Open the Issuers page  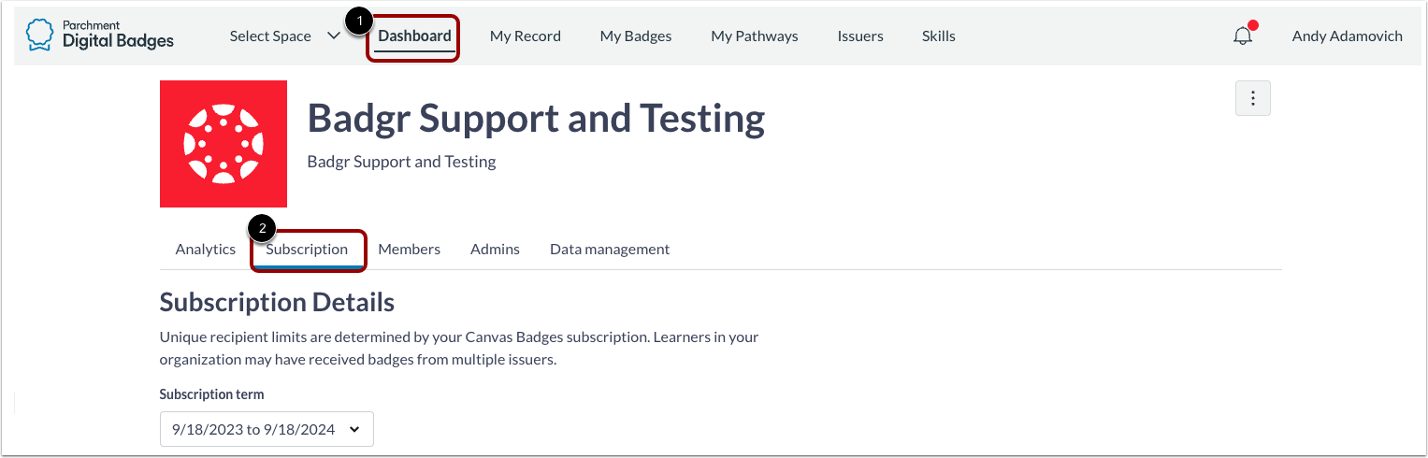(x=860, y=36)
